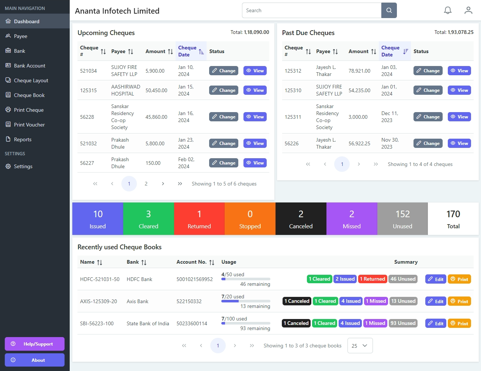
Task: Open Bank Account menu item
Action: tap(35, 66)
